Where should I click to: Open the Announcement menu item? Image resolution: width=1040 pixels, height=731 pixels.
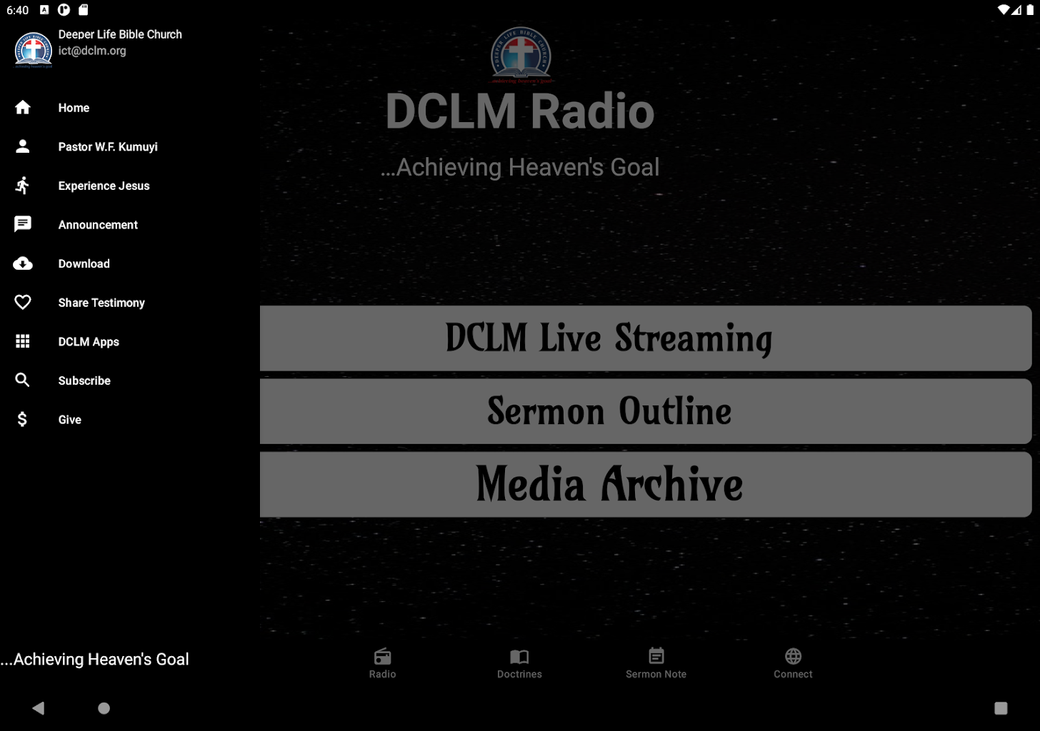point(130,225)
